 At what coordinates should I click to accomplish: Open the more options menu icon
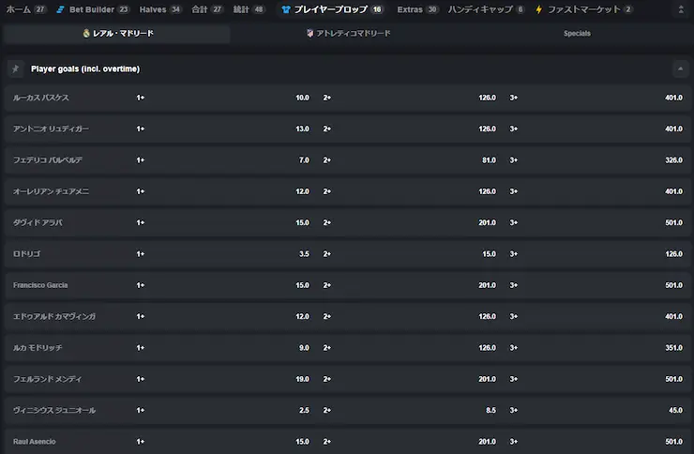point(681,9)
